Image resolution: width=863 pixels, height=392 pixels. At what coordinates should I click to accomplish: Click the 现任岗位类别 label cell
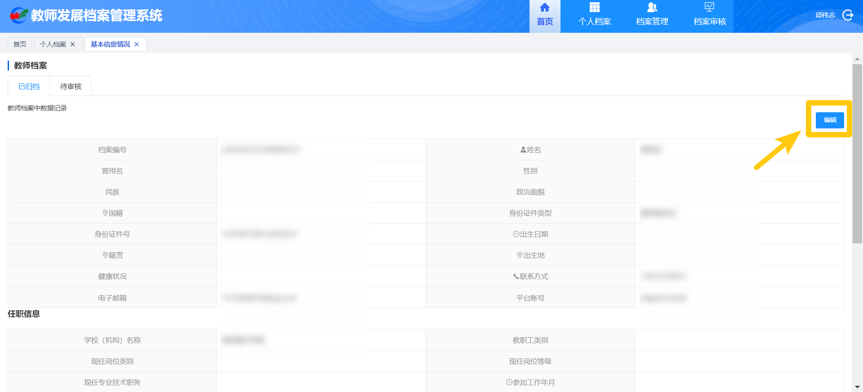point(112,361)
